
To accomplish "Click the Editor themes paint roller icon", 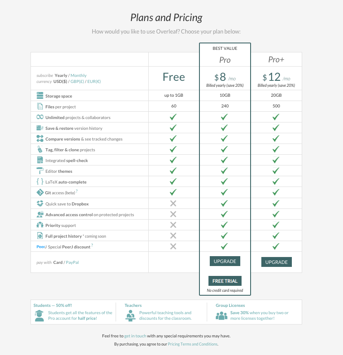I will coord(40,171).
